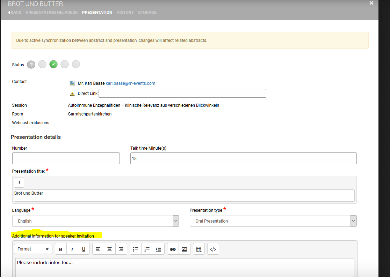Insert image in editor
390x277 pixels.
pos(184,249)
